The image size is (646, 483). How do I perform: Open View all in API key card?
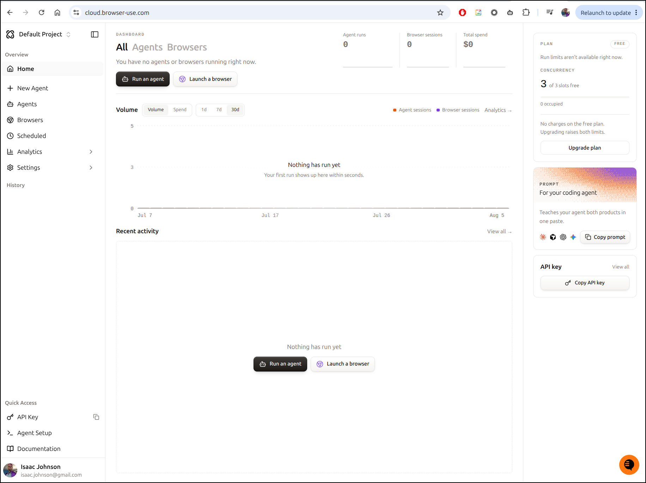[x=621, y=267]
